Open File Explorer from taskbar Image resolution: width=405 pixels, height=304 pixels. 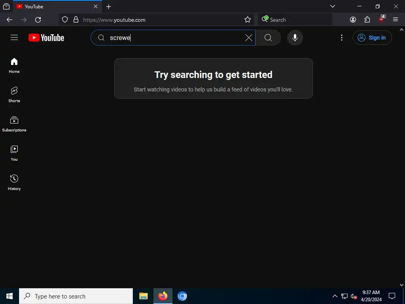click(x=143, y=296)
